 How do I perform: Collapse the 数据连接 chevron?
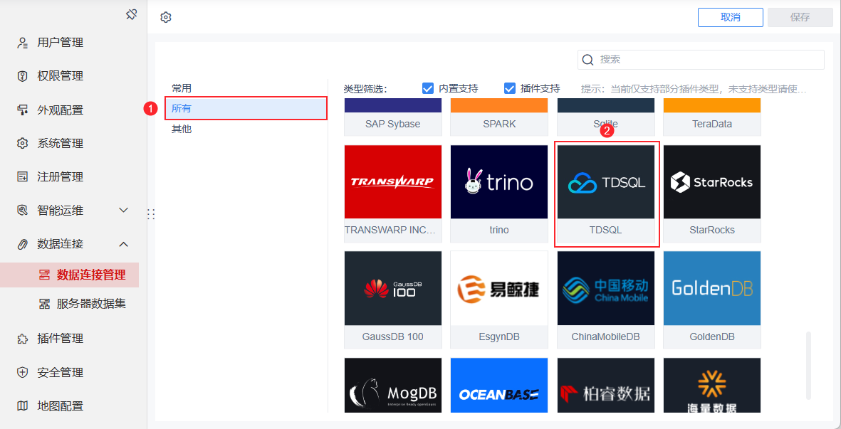tap(123, 244)
